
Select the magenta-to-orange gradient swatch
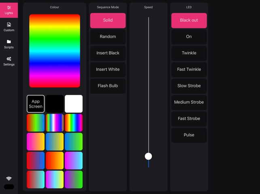[36, 142]
